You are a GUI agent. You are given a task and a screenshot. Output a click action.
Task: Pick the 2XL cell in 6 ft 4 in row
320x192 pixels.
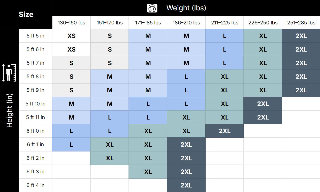pyautogui.click(x=186, y=185)
